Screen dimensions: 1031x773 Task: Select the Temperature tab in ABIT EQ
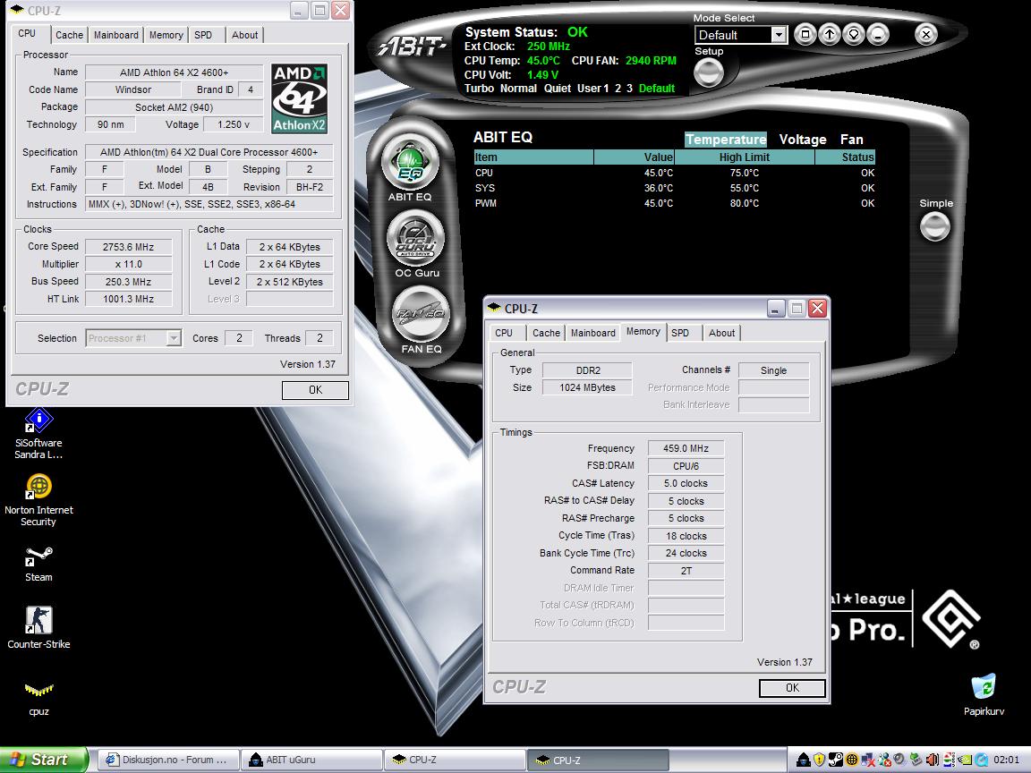(x=726, y=140)
